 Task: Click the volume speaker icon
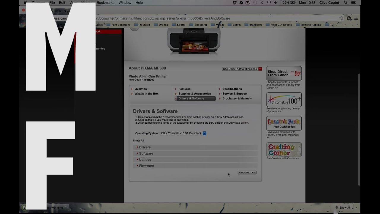(275, 3)
